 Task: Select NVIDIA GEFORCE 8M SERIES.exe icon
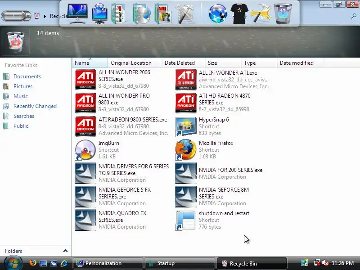[186, 197]
